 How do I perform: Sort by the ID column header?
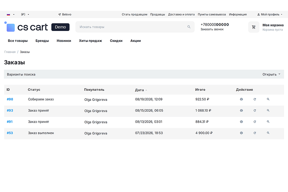[8, 90]
